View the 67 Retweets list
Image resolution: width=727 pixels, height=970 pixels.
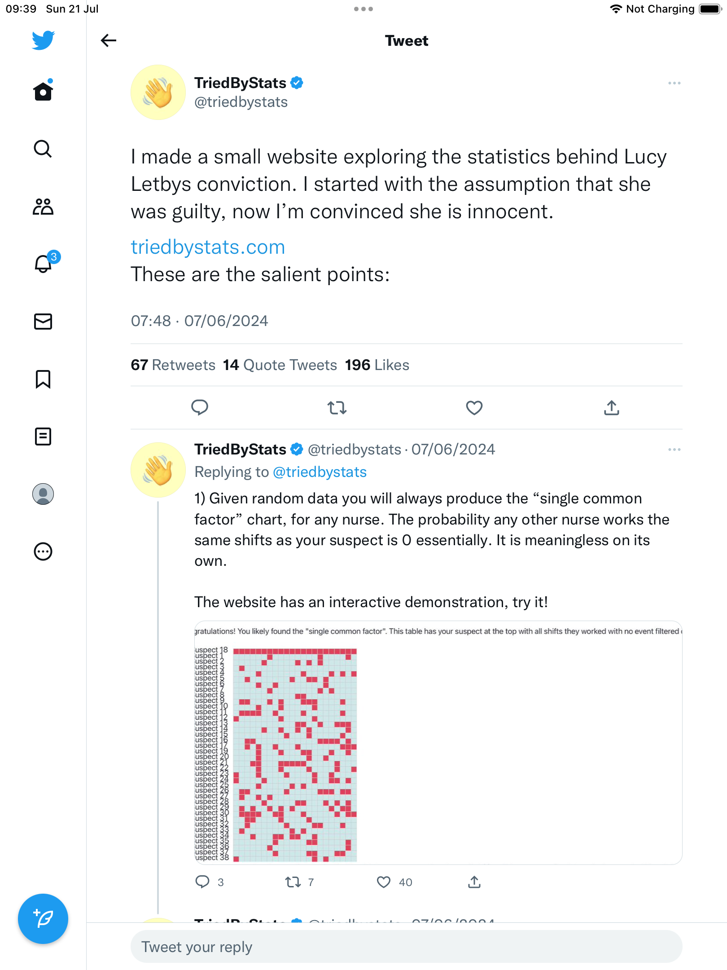173,365
